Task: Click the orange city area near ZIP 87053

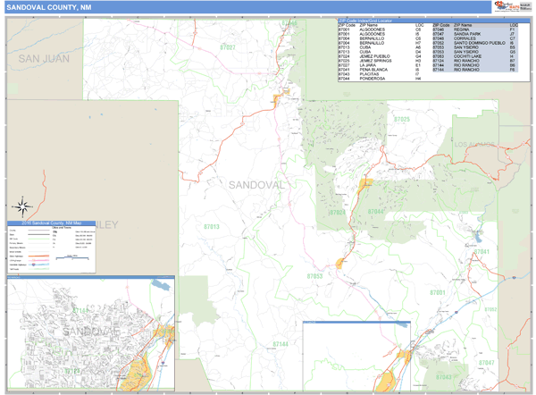Action: 340,263
